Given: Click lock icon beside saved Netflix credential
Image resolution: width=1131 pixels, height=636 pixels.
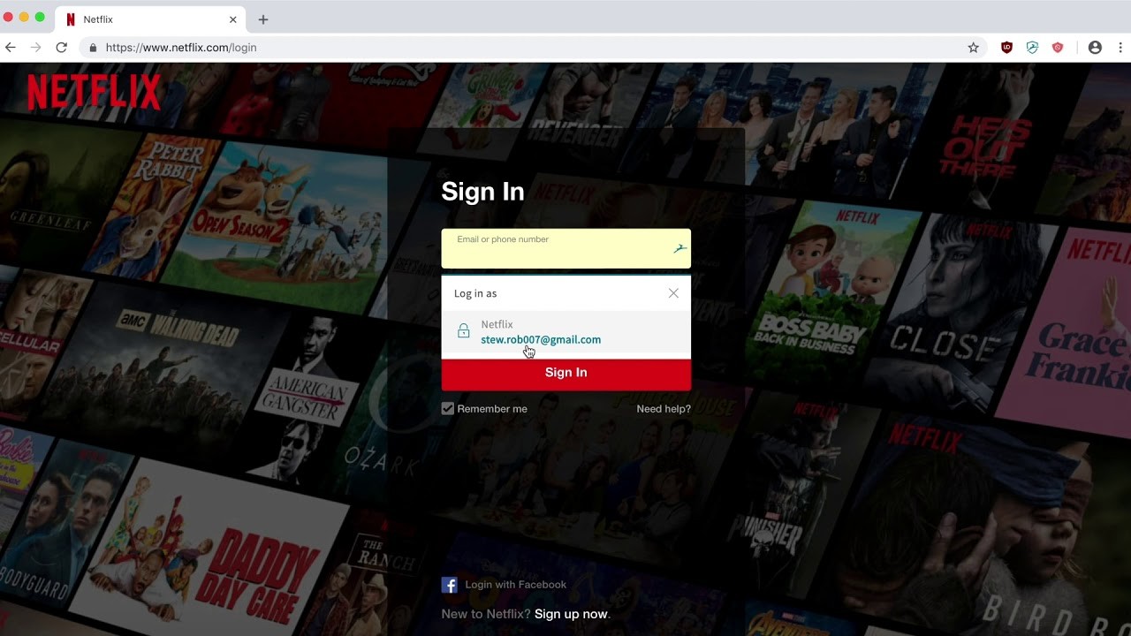Looking at the screenshot, I should [463, 331].
